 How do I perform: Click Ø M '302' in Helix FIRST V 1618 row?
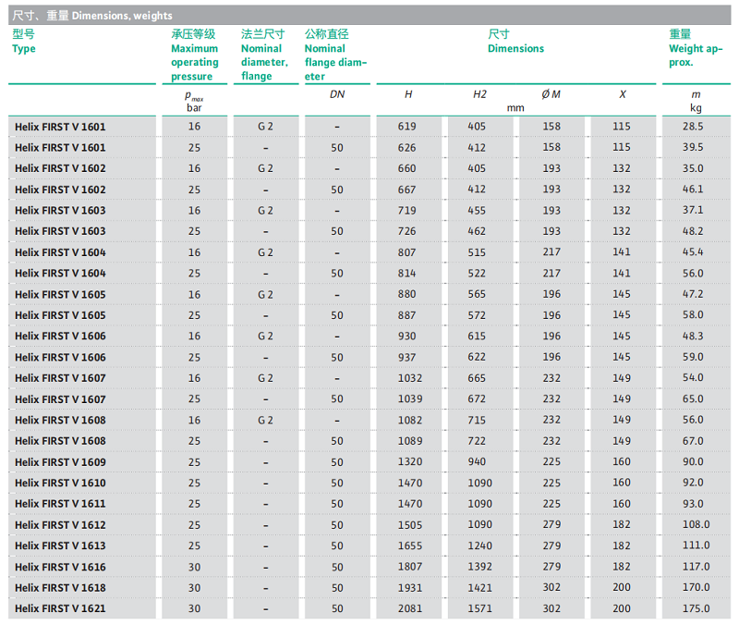pos(551,587)
